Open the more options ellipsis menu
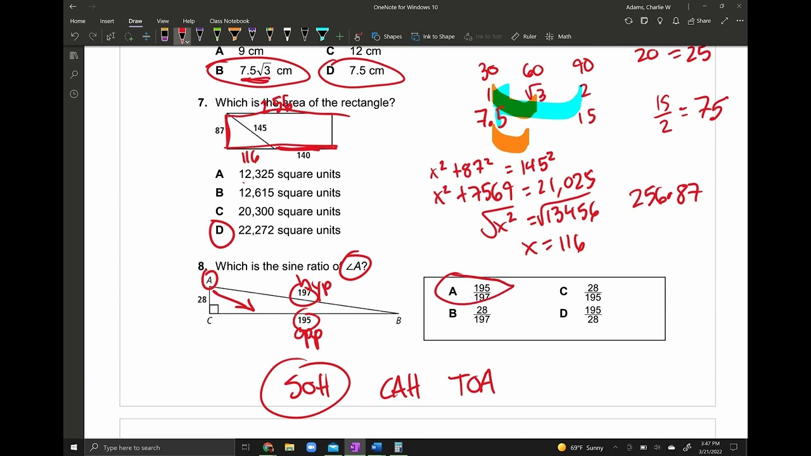Image resolution: width=811 pixels, height=456 pixels. tap(739, 21)
